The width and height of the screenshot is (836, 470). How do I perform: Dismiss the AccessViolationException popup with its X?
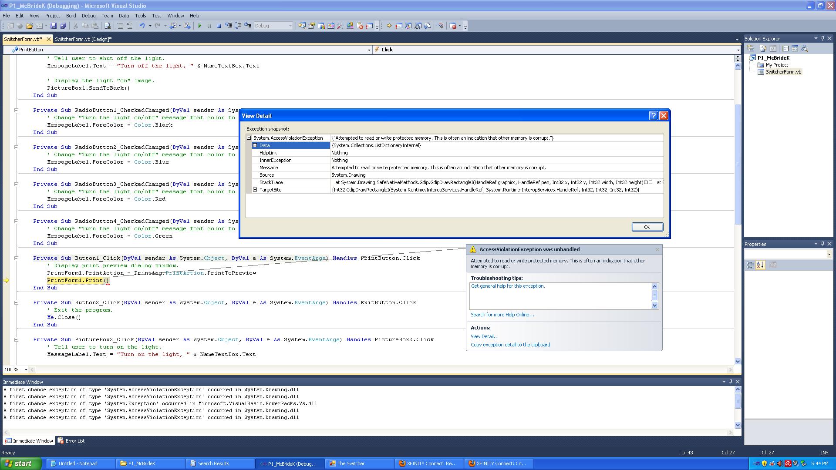[657, 249]
